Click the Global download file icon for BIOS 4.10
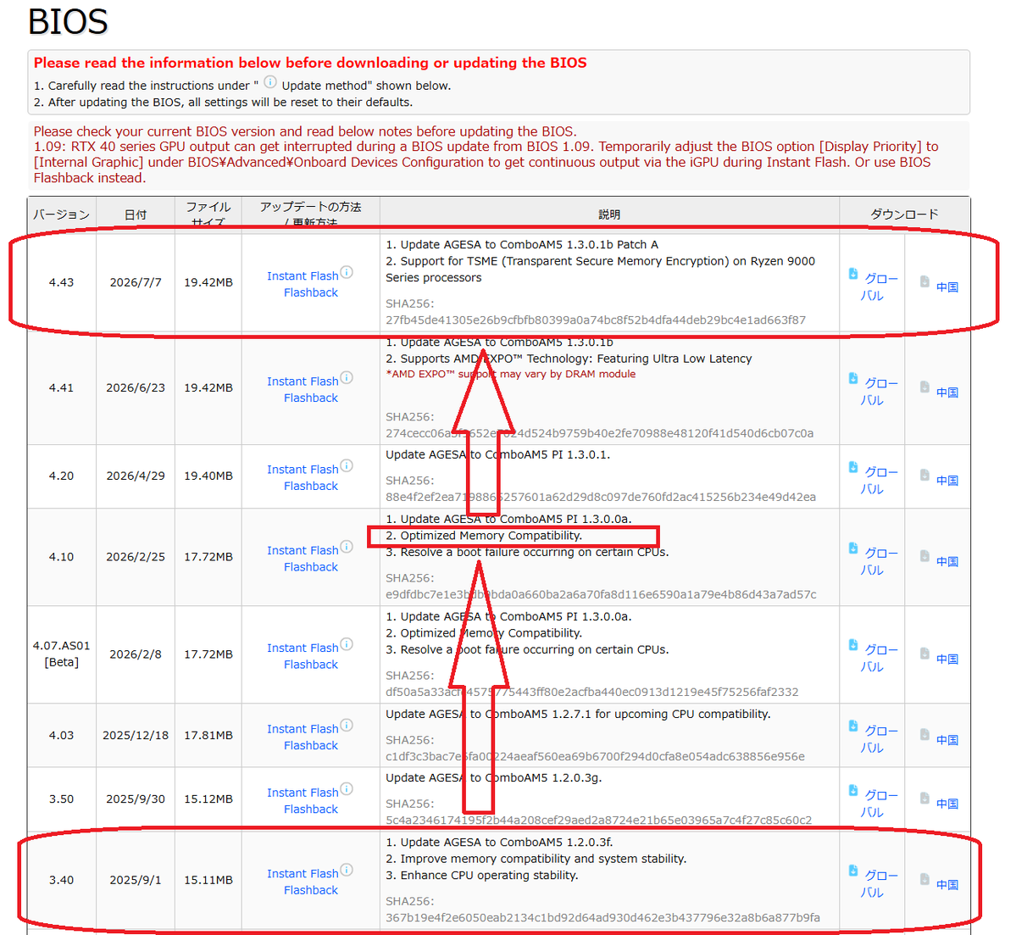The image size is (1016, 935). (x=853, y=548)
